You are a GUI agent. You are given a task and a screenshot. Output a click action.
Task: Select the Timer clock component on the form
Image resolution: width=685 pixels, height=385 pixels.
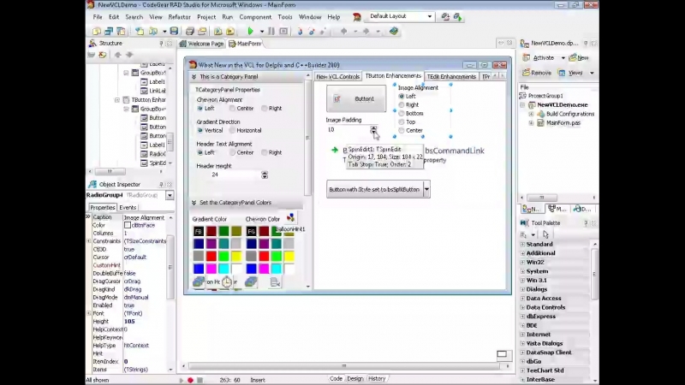pos(226,282)
